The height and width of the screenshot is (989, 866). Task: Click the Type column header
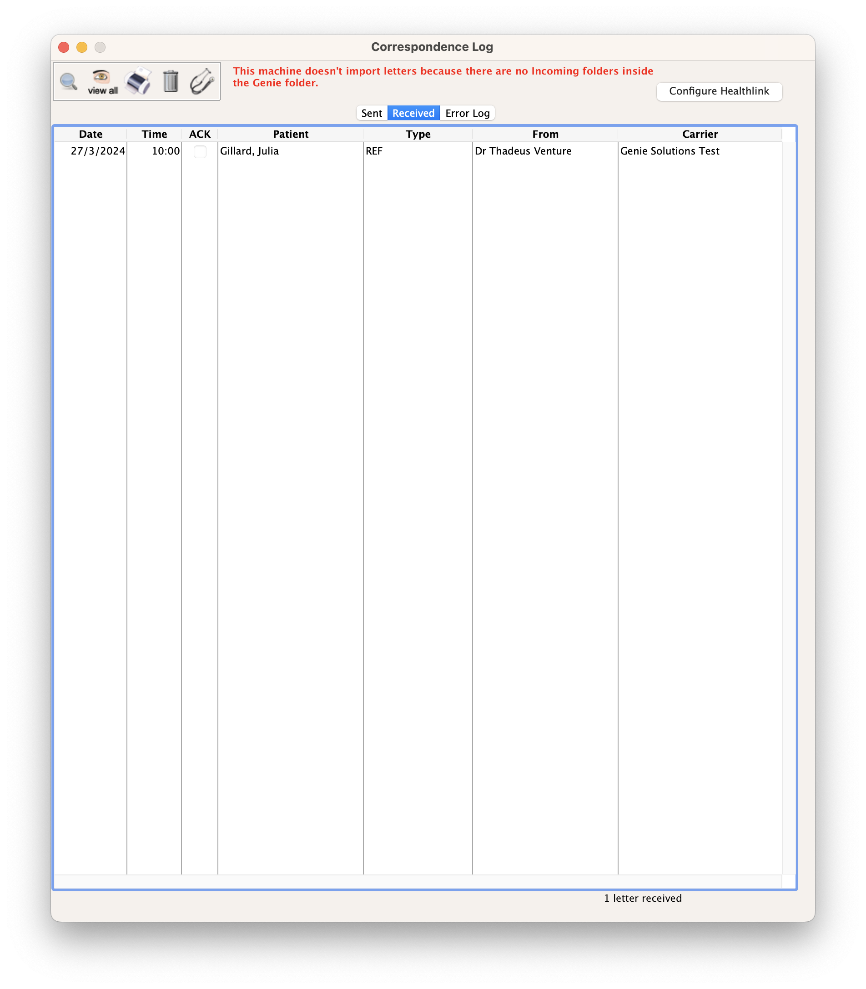[418, 134]
